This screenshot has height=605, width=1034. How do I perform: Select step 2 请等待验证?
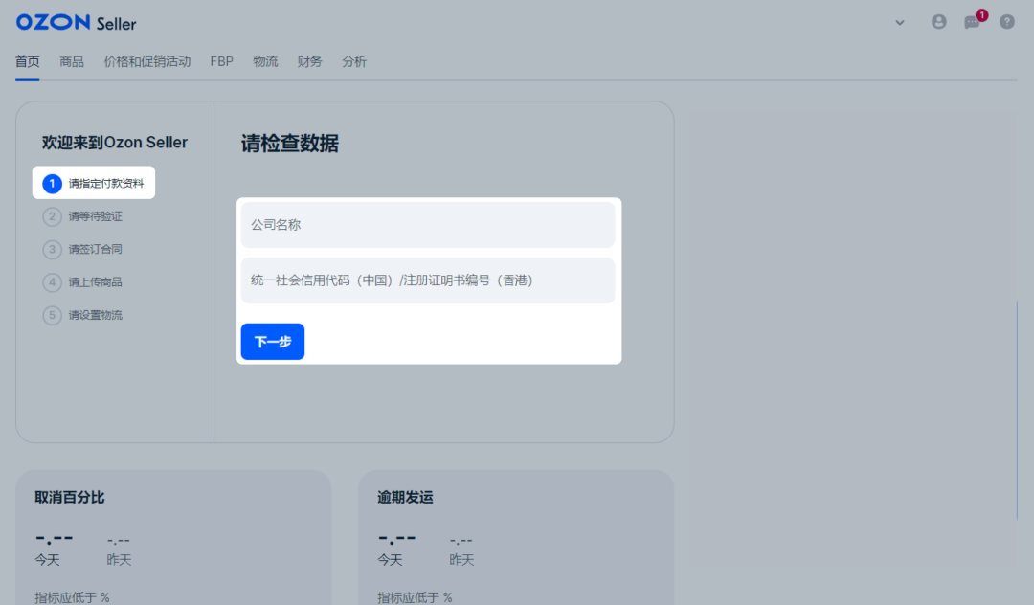click(x=82, y=216)
